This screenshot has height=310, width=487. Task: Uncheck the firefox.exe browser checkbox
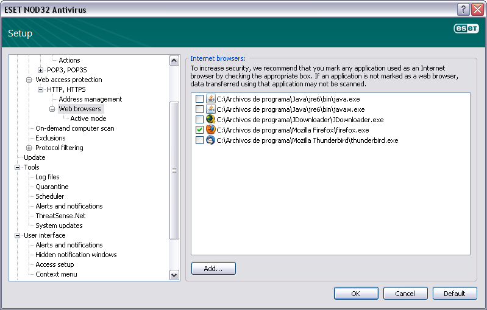[x=199, y=129]
